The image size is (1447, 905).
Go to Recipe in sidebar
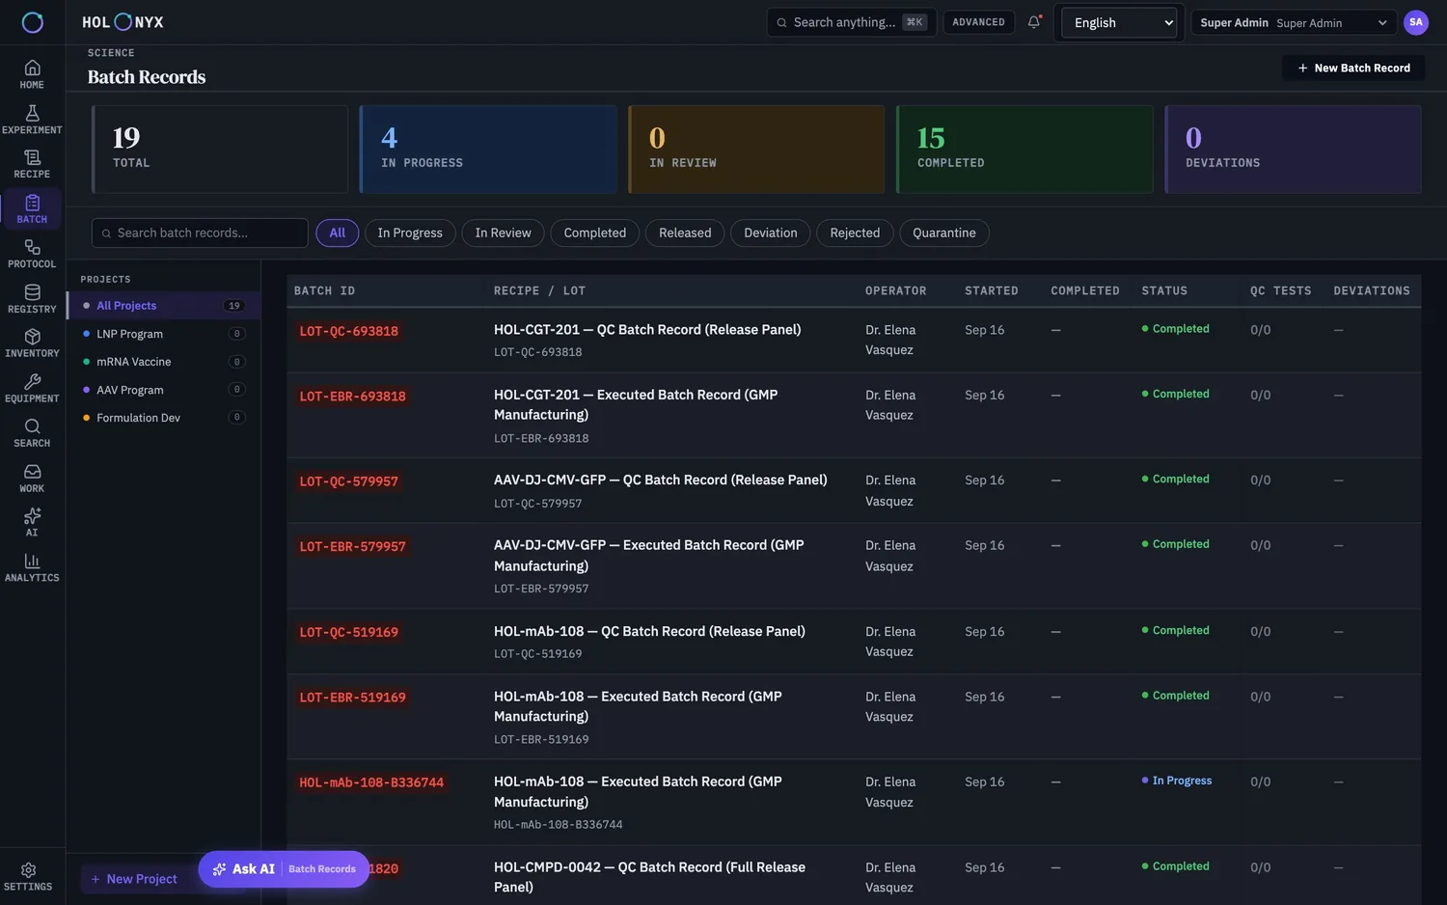pos(32,163)
